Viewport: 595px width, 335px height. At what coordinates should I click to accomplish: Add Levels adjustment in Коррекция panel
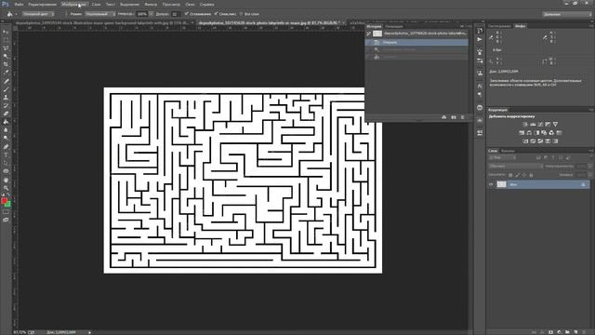coord(533,124)
